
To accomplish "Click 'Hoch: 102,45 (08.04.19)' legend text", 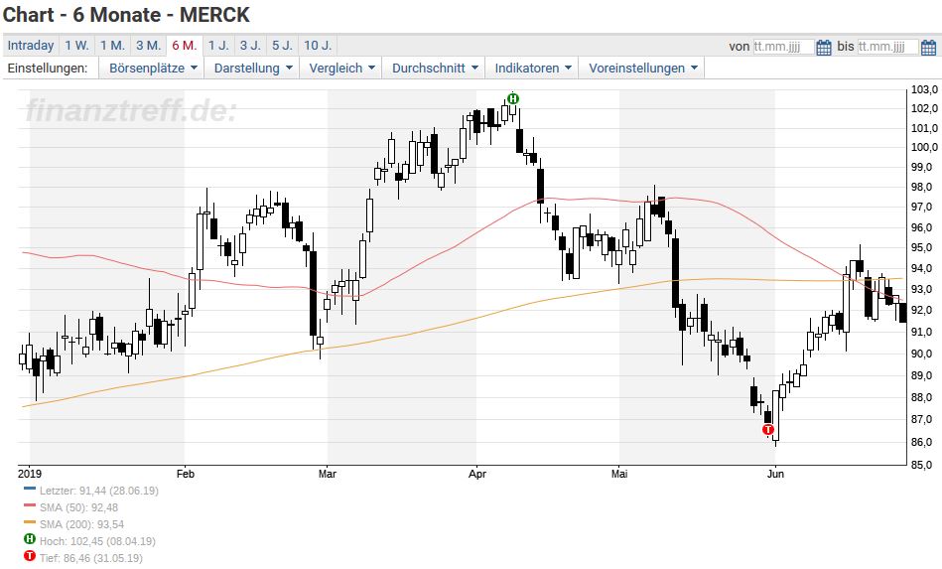I will click(x=97, y=541).
